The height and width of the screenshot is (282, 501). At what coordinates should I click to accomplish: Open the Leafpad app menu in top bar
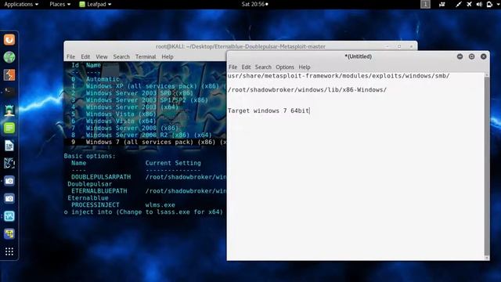point(96,4)
